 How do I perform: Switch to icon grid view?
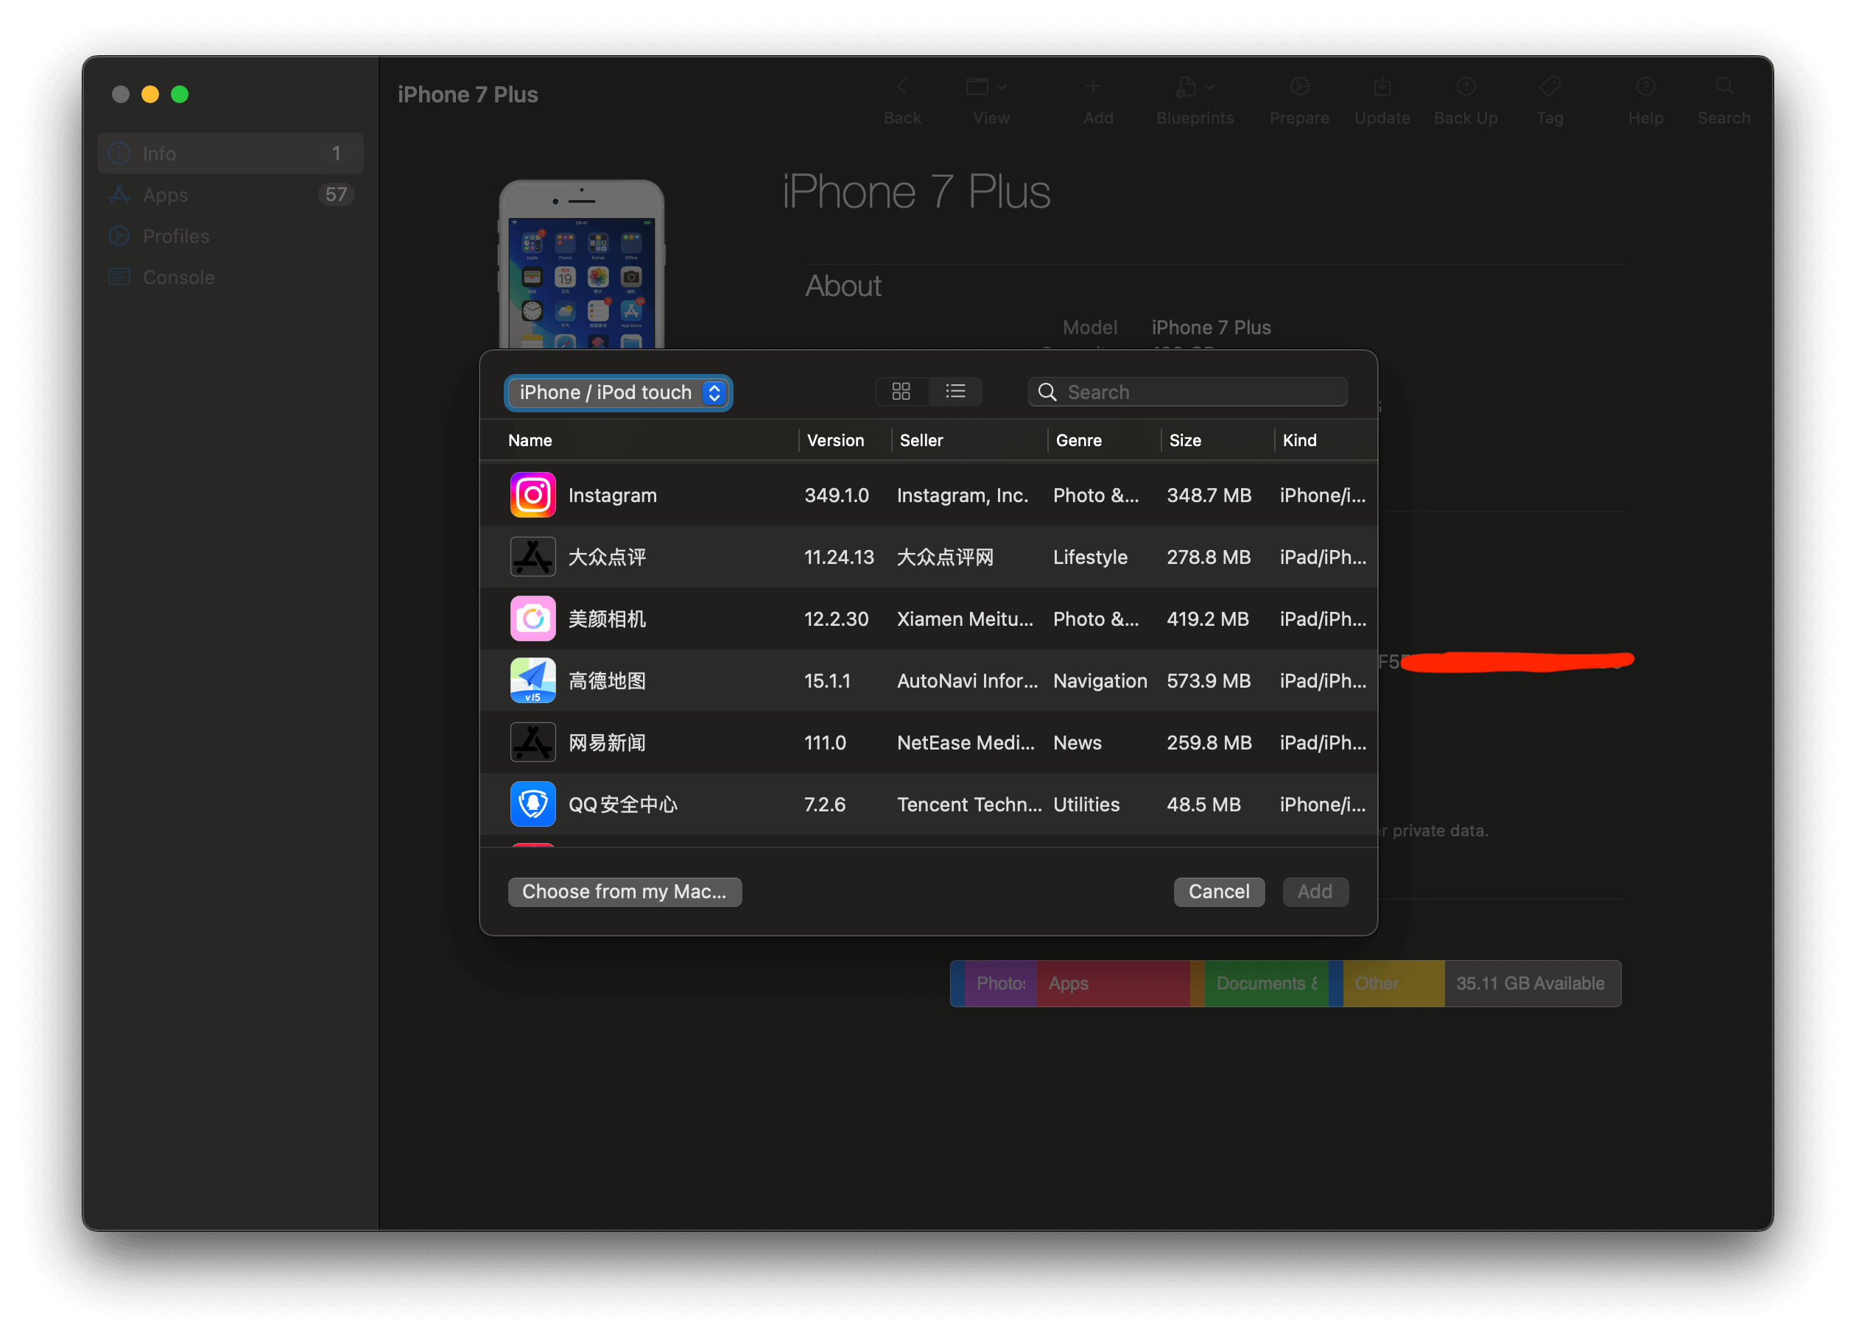(901, 392)
